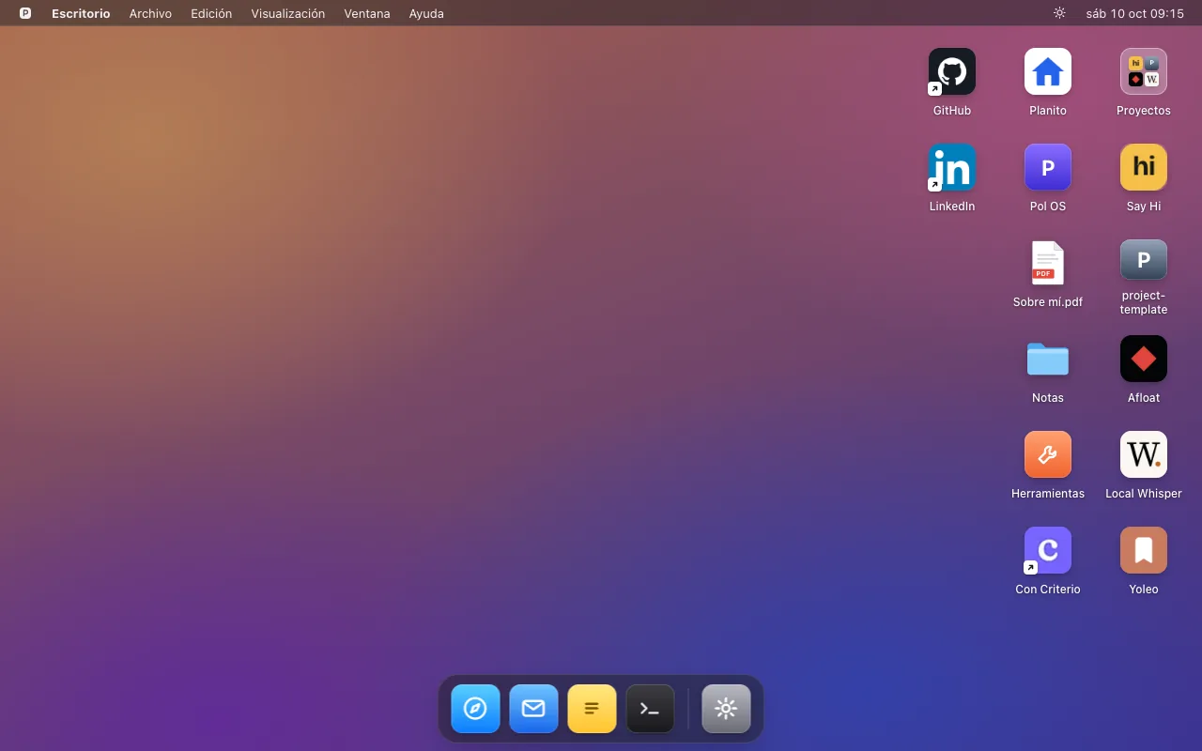Click the date and time in the menu bar
The width and height of the screenshot is (1202, 751).
tap(1135, 13)
